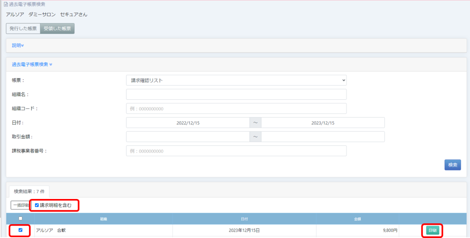The image size is (470, 238).
Task: Click the green 印刷 button in the row
Action: (432, 230)
